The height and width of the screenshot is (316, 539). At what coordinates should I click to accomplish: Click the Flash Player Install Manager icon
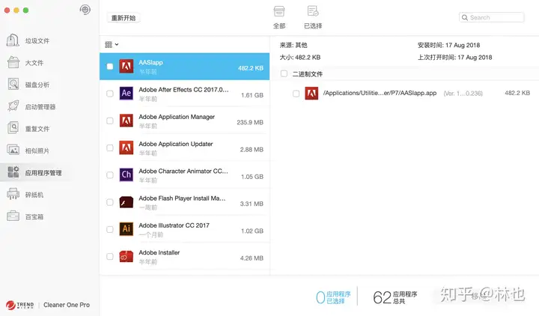tap(127, 202)
